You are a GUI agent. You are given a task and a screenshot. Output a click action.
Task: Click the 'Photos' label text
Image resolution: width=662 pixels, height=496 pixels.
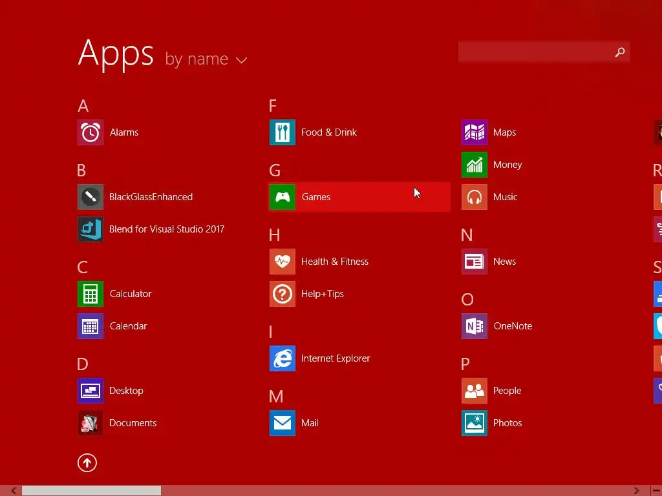point(507,423)
